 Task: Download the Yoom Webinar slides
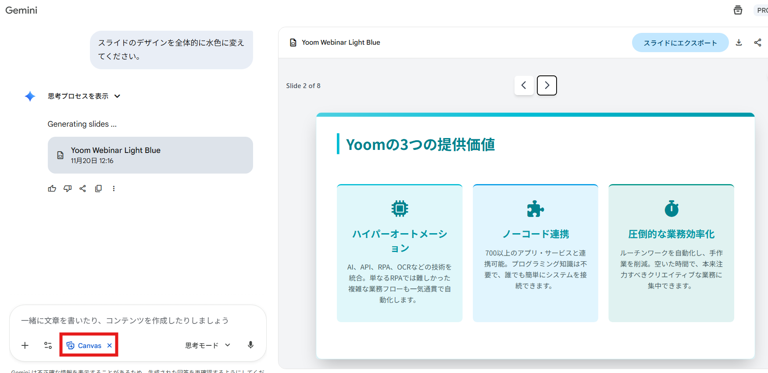(739, 43)
